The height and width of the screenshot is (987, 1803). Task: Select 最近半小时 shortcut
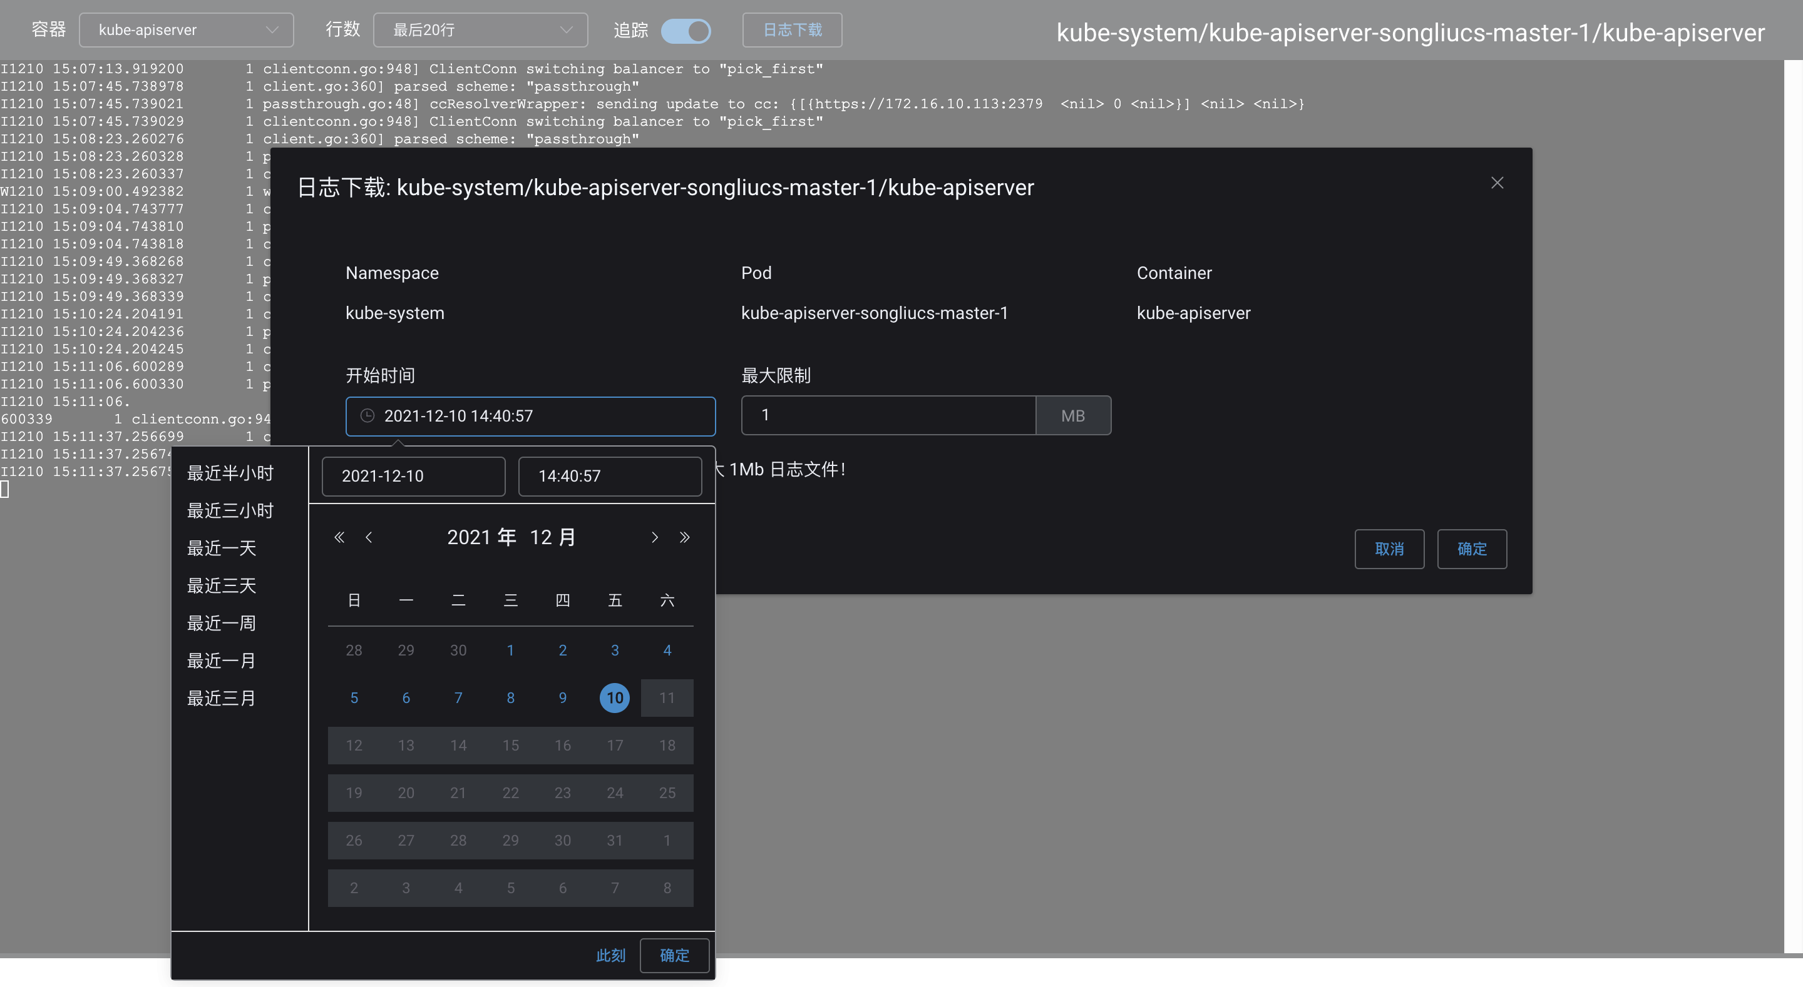click(x=230, y=473)
